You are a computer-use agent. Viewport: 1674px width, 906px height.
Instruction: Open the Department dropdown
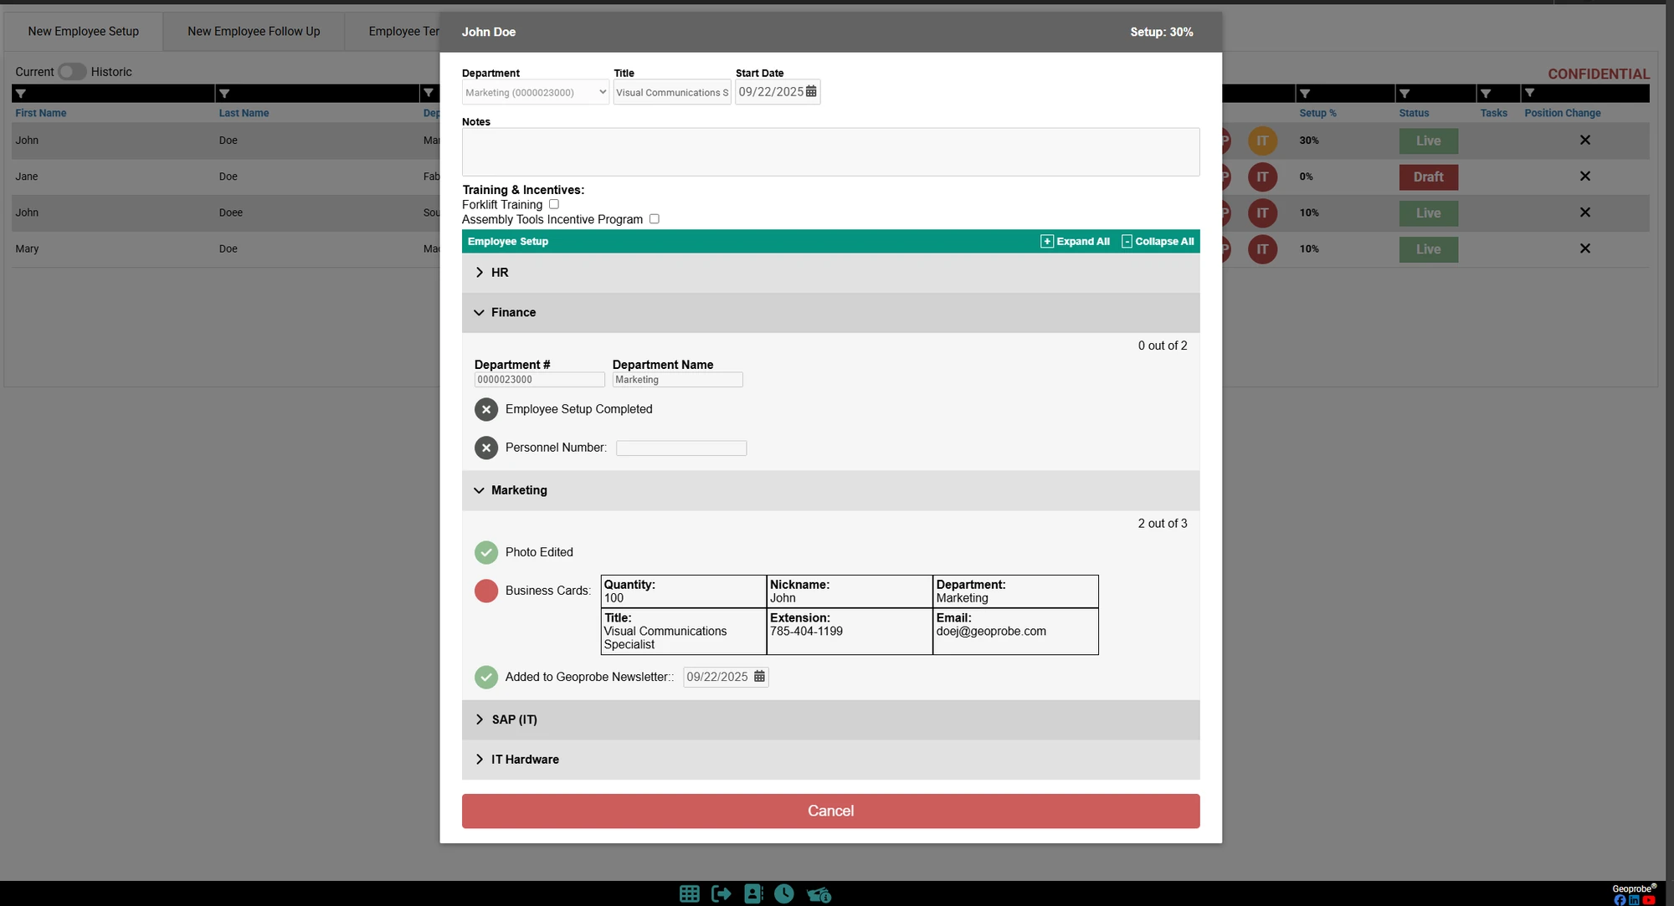tap(536, 92)
